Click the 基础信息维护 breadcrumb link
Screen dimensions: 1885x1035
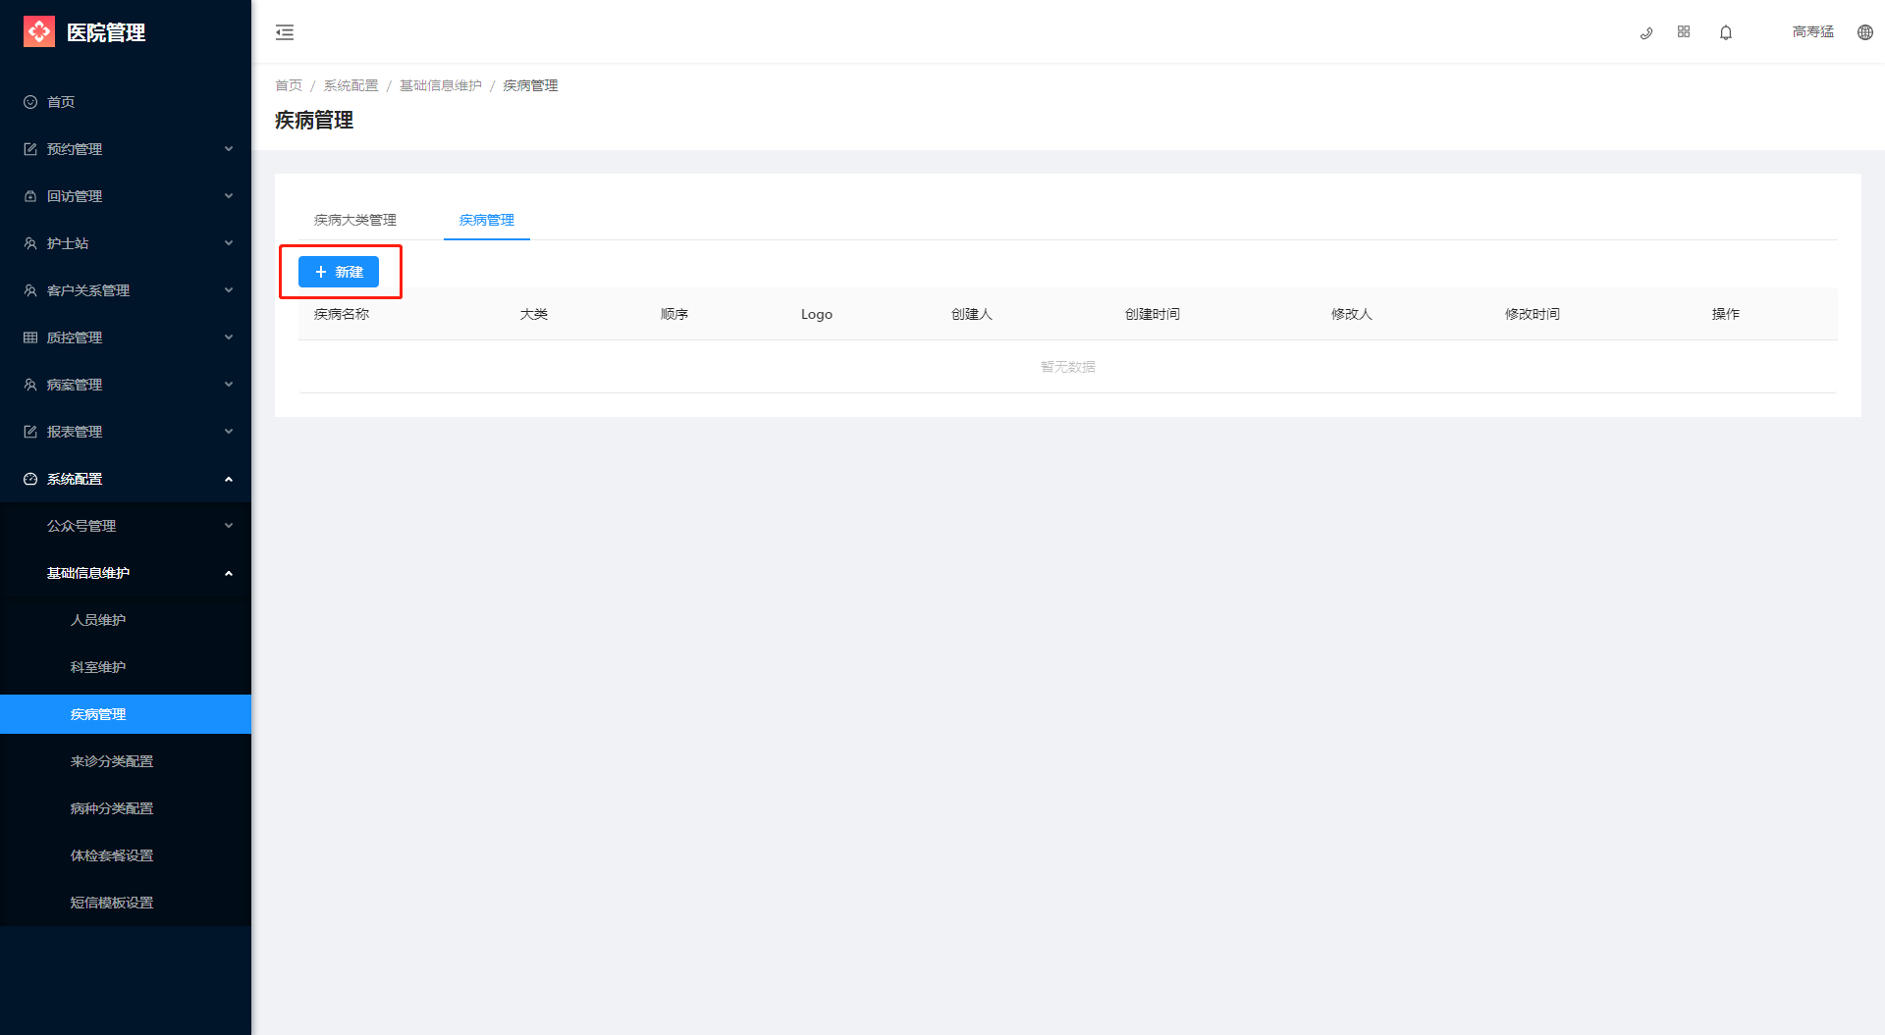[x=441, y=85]
